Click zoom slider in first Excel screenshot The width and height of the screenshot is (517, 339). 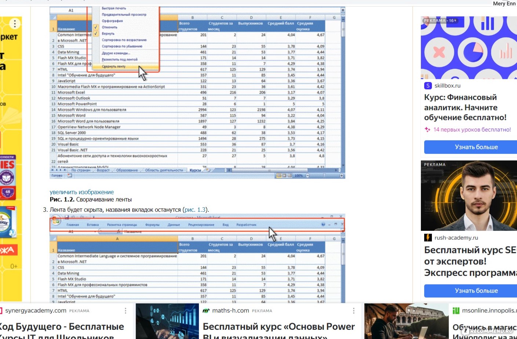point(324,176)
